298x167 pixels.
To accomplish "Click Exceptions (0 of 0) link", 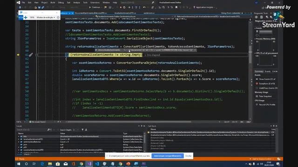I will click(x=265, y=83).
